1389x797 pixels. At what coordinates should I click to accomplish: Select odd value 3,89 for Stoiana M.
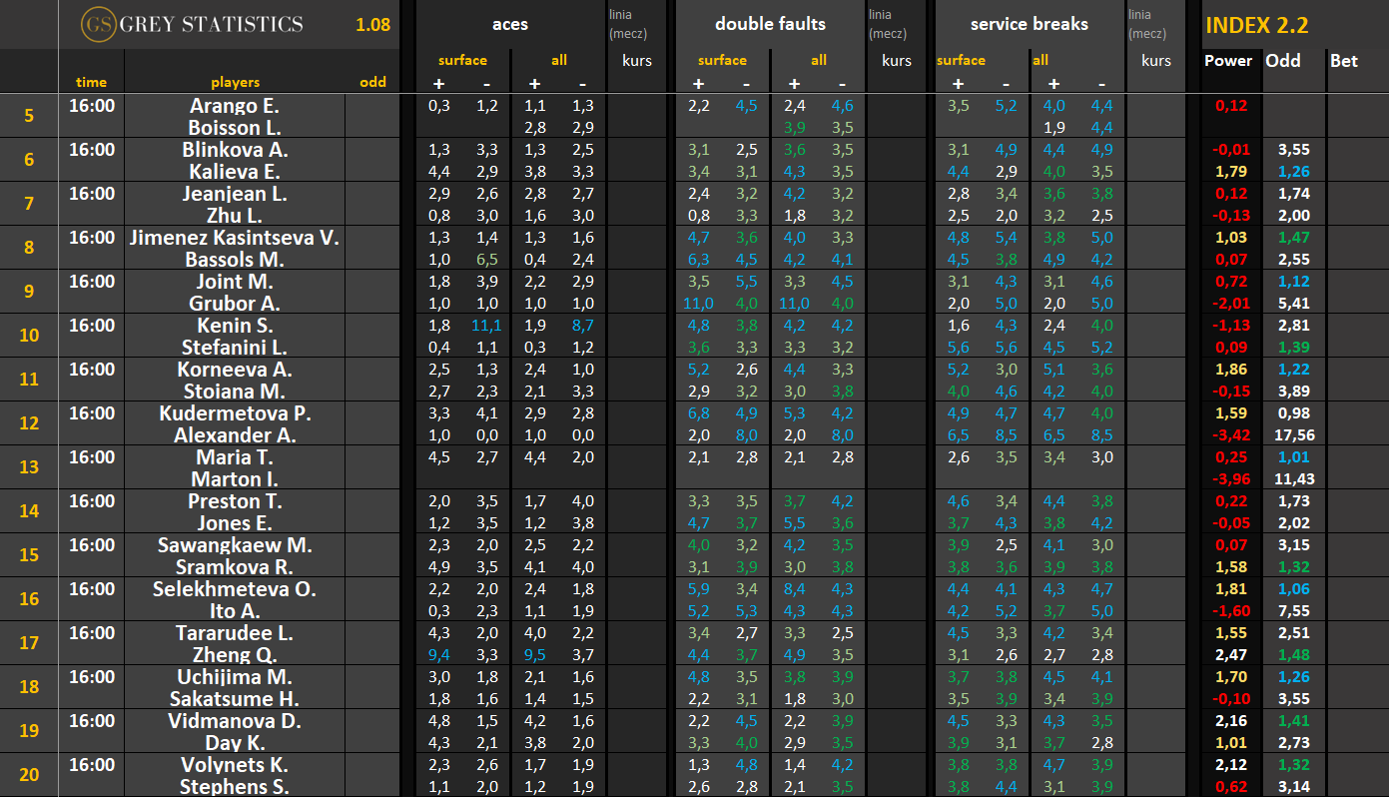click(1294, 392)
